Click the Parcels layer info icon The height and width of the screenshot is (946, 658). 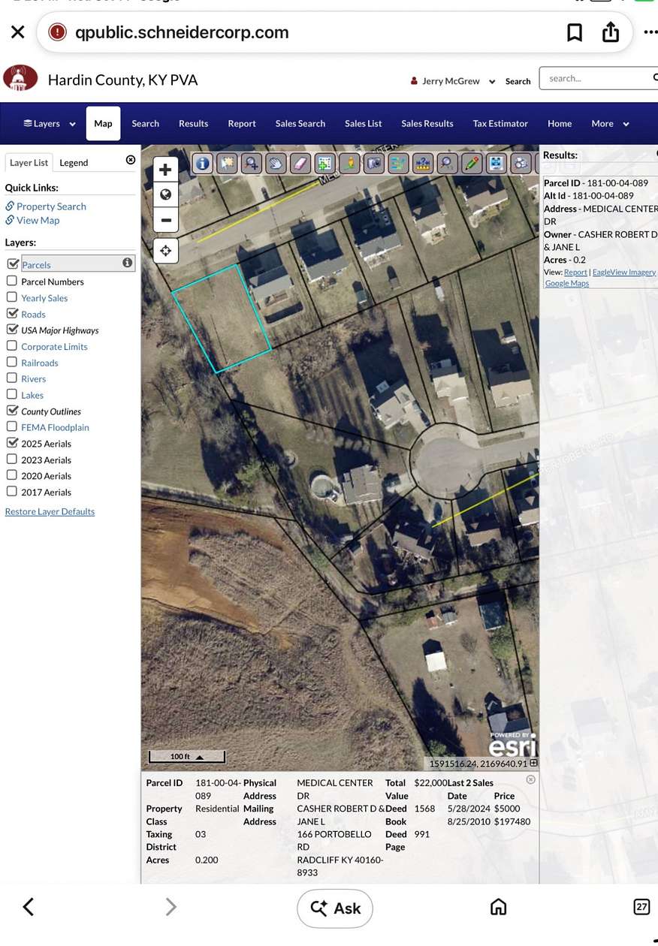pyautogui.click(x=127, y=263)
